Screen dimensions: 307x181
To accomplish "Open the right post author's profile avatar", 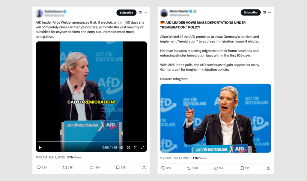I will (164, 13).
